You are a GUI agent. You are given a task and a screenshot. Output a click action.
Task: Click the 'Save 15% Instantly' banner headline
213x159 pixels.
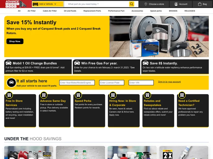pos(31,22)
